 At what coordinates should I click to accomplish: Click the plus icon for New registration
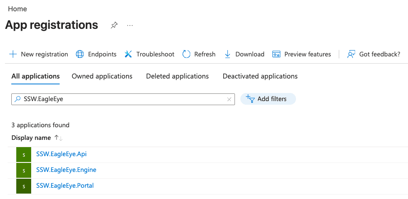[x=13, y=54]
